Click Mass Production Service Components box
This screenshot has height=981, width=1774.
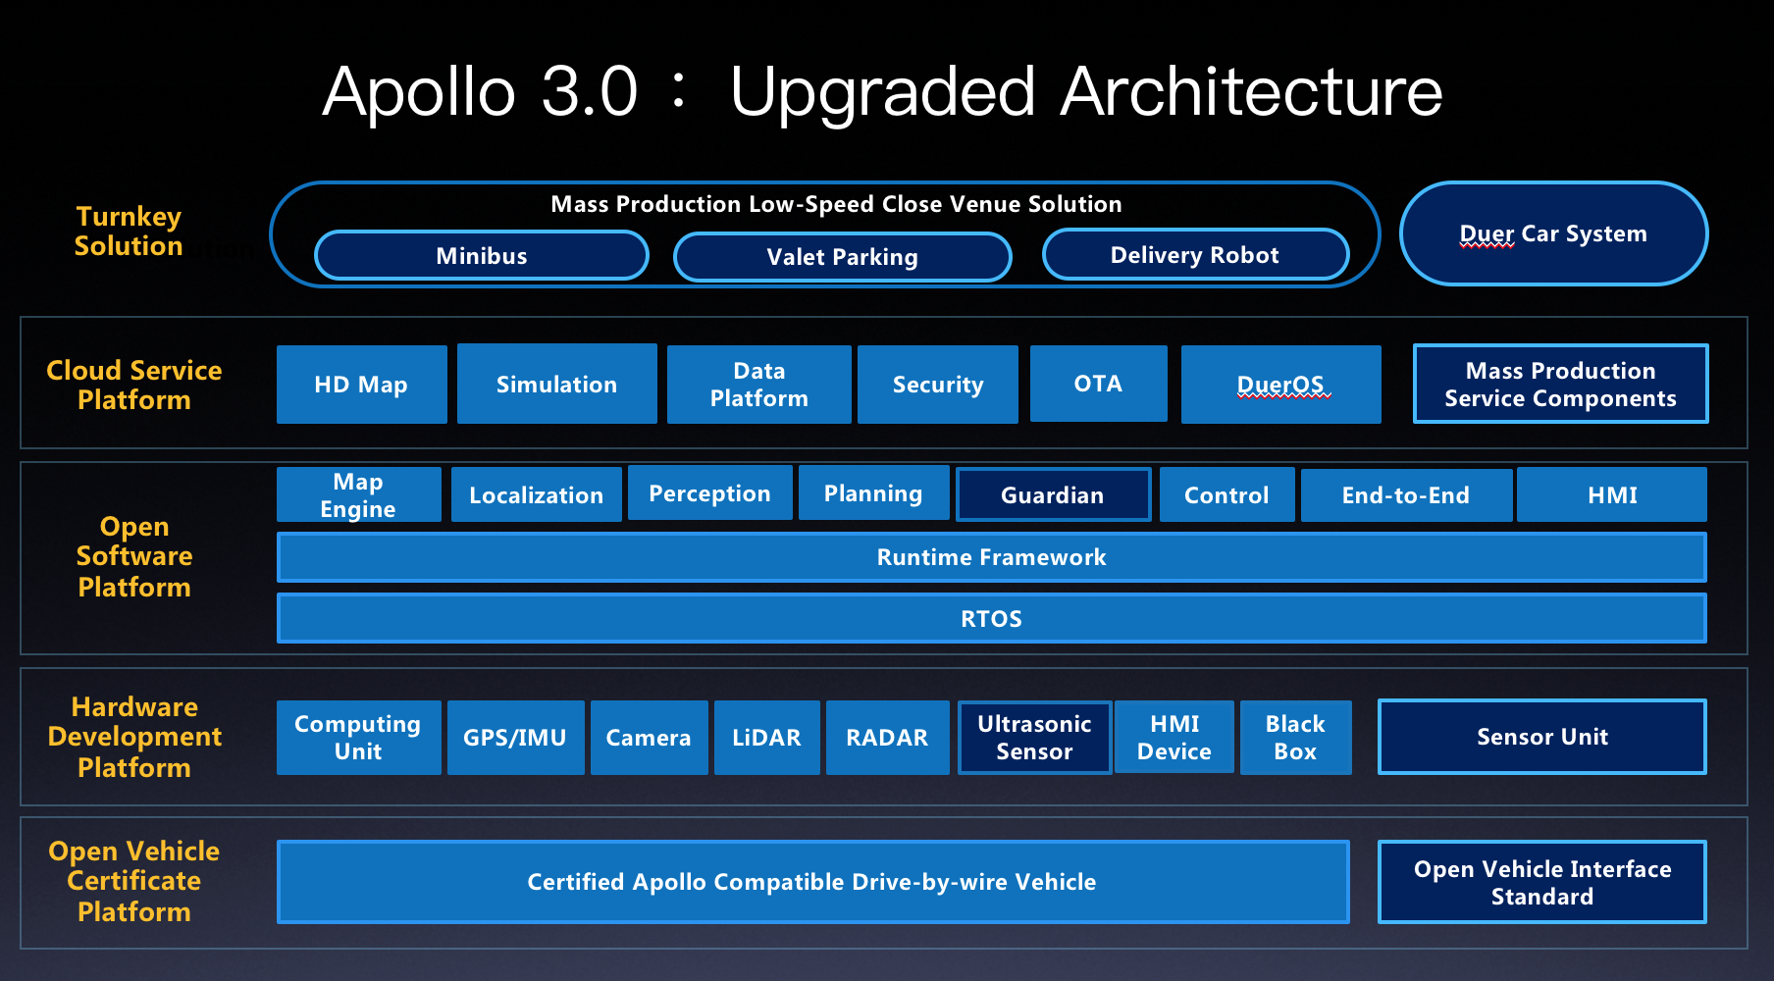(x=1560, y=384)
